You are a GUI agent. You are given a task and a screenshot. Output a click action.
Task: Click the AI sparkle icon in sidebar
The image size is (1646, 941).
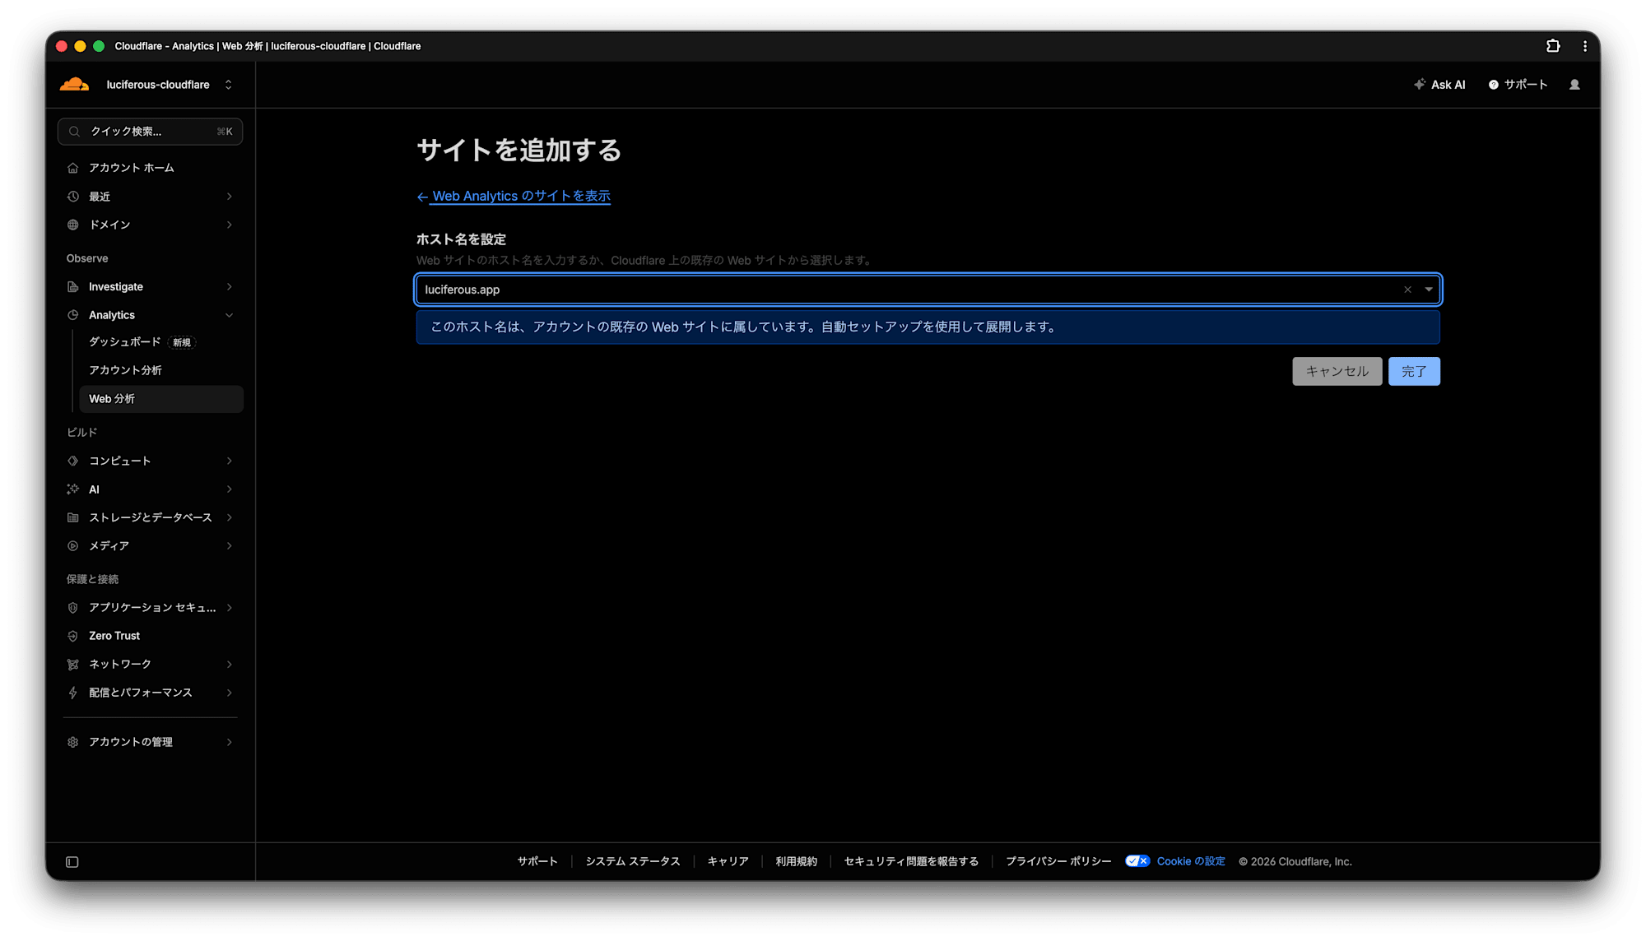click(73, 489)
